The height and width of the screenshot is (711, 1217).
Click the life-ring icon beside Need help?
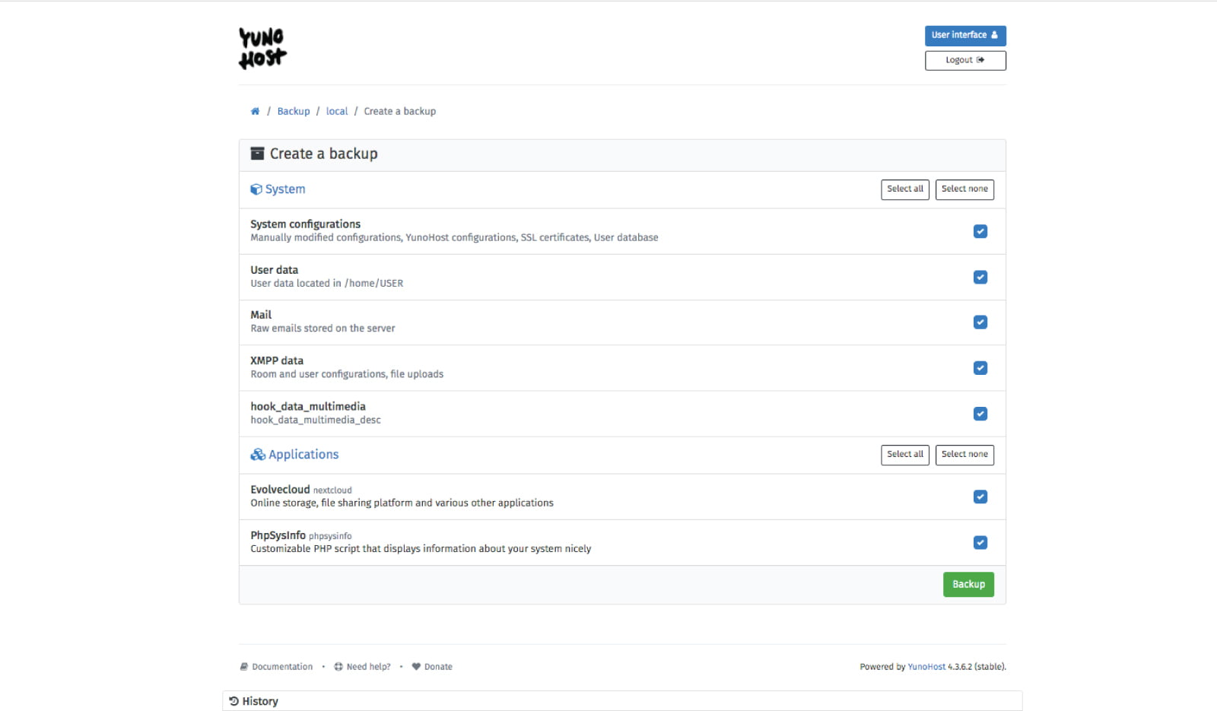[x=338, y=666]
